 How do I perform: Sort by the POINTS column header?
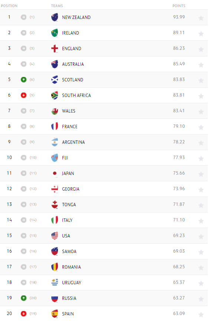coord(179,6)
